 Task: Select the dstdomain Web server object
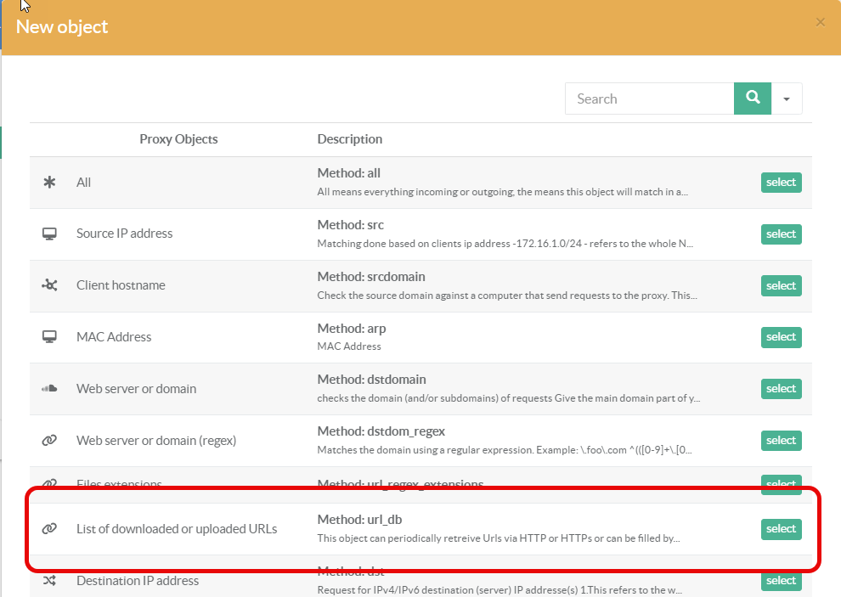click(781, 389)
